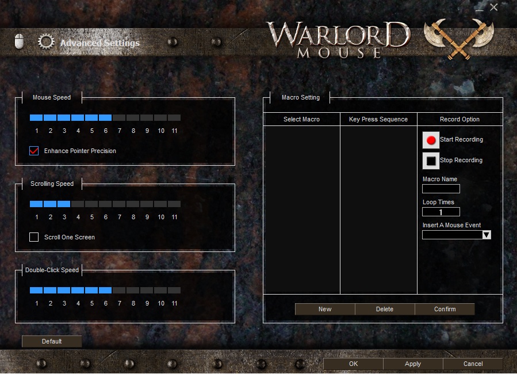This screenshot has width=517, height=374.
Task: Click the Select Macro column header
Action: tap(302, 119)
